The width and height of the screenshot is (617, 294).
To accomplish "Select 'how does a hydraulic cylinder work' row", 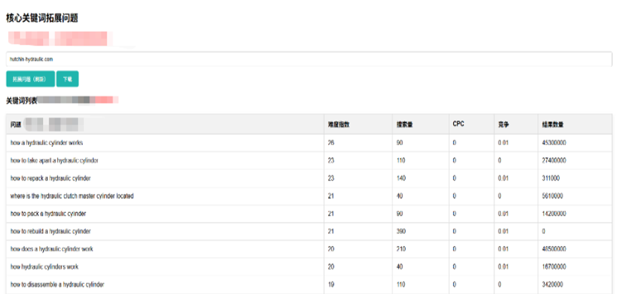I will (52, 249).
